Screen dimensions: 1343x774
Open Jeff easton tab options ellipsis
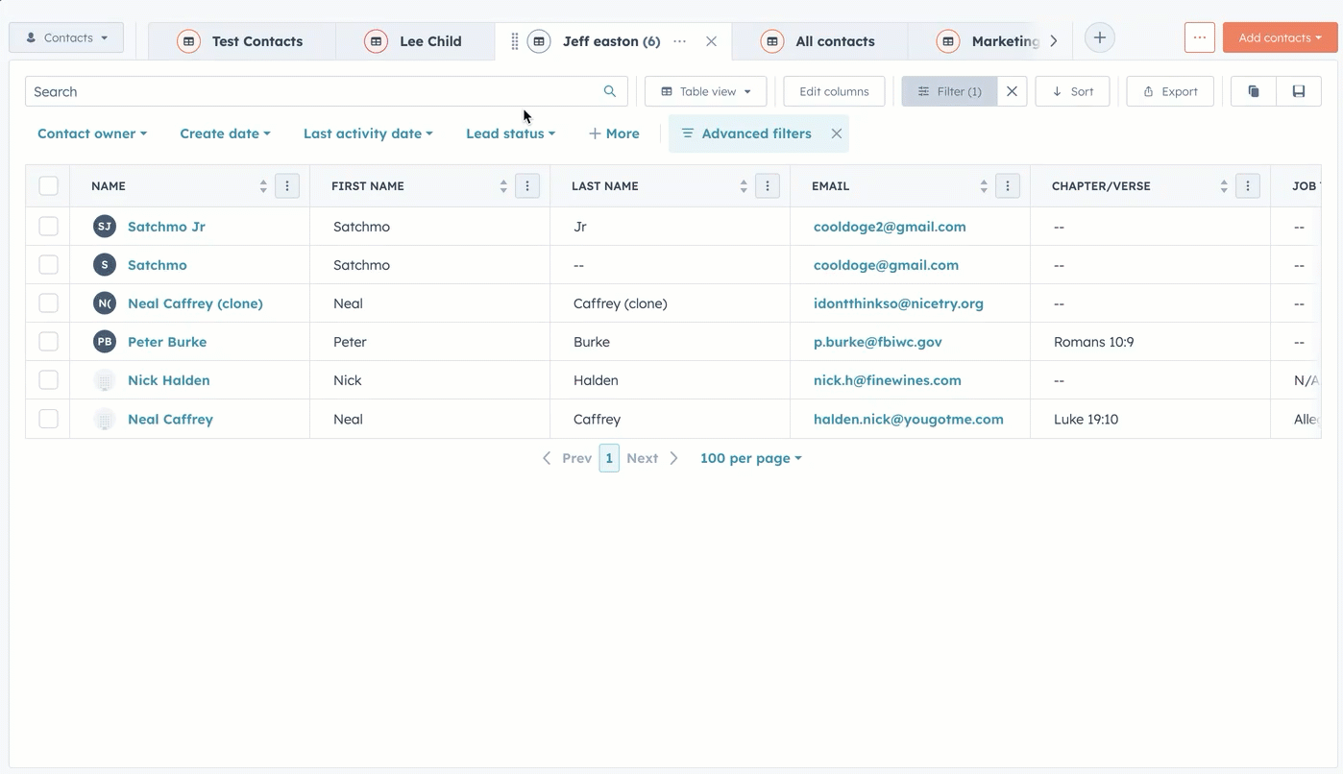(680, 41)
